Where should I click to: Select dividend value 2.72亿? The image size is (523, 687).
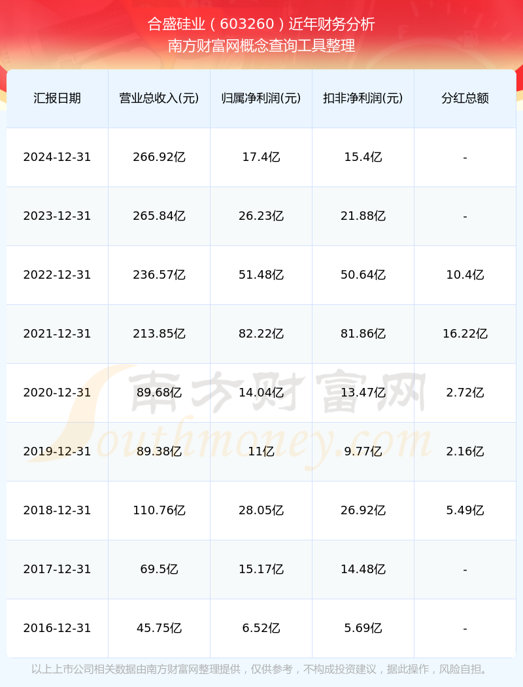[465, 393]
